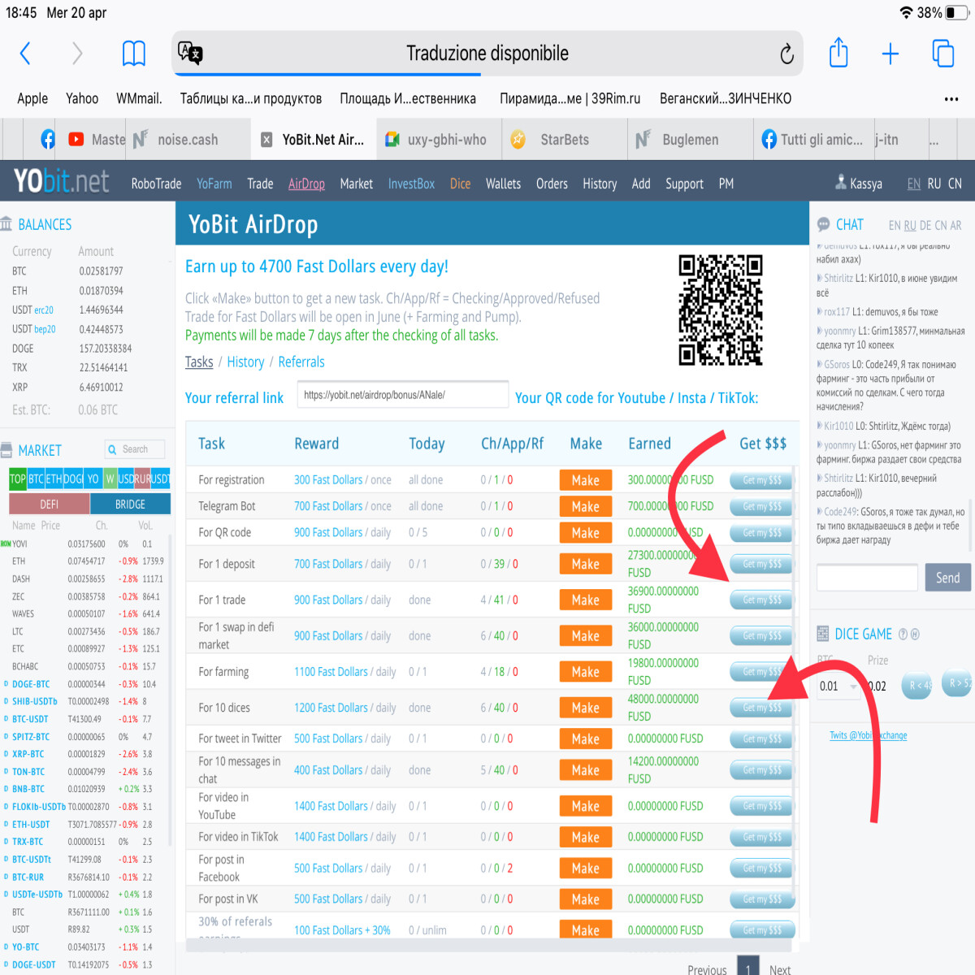Open ETH row in market list
Screen dimensions: 975x975
pyautogui.click(x=85, y=561)
